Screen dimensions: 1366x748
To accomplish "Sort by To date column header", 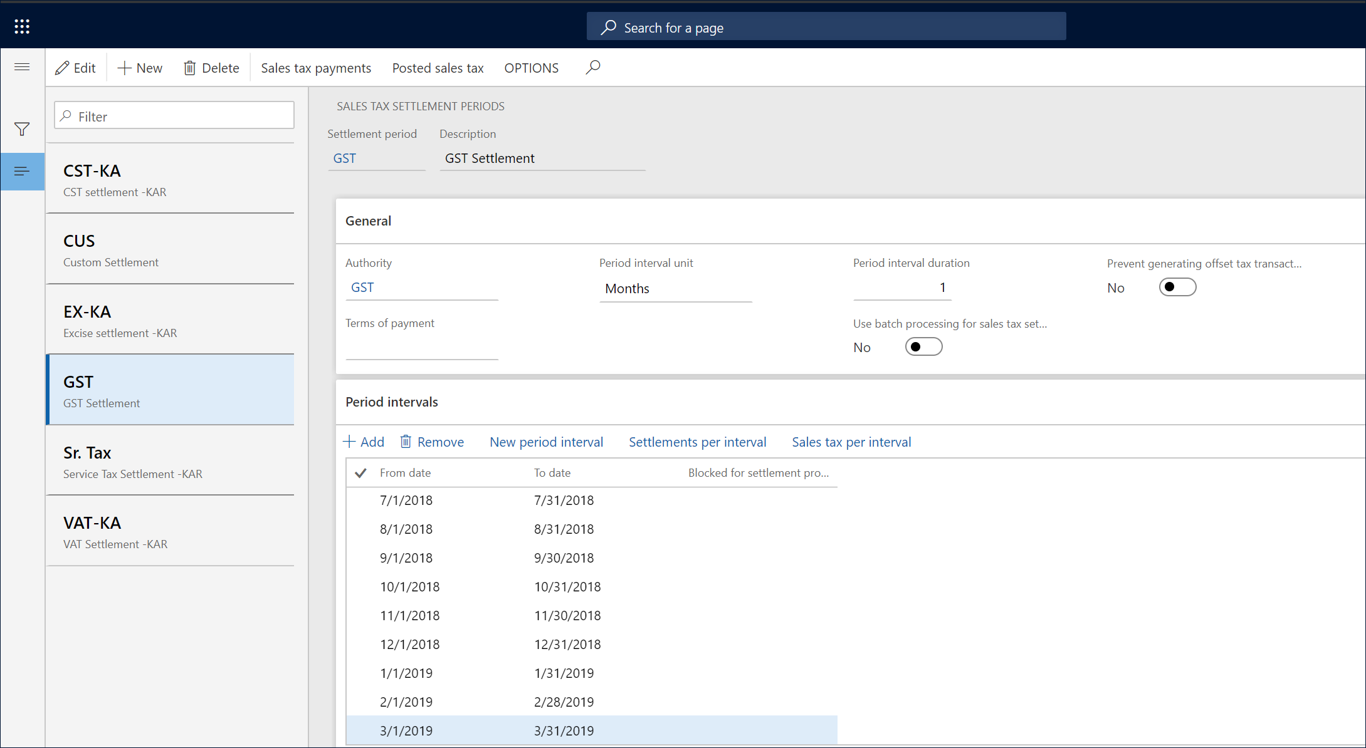I will (x=552, y=473).
